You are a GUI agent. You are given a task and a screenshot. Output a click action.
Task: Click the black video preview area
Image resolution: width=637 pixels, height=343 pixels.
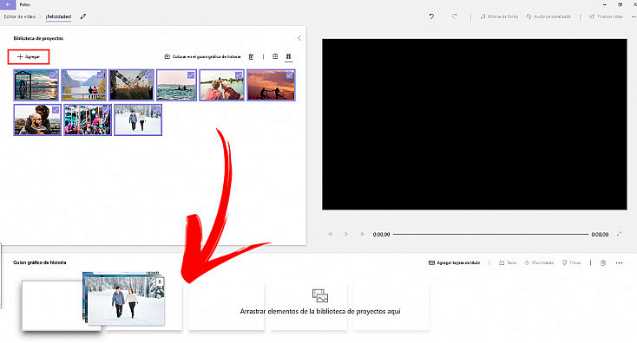(475, 125)
